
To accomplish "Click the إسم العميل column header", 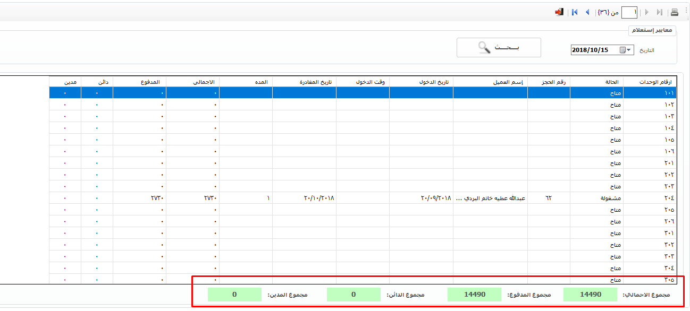I will pyautogui.click(x=490, y=82).
